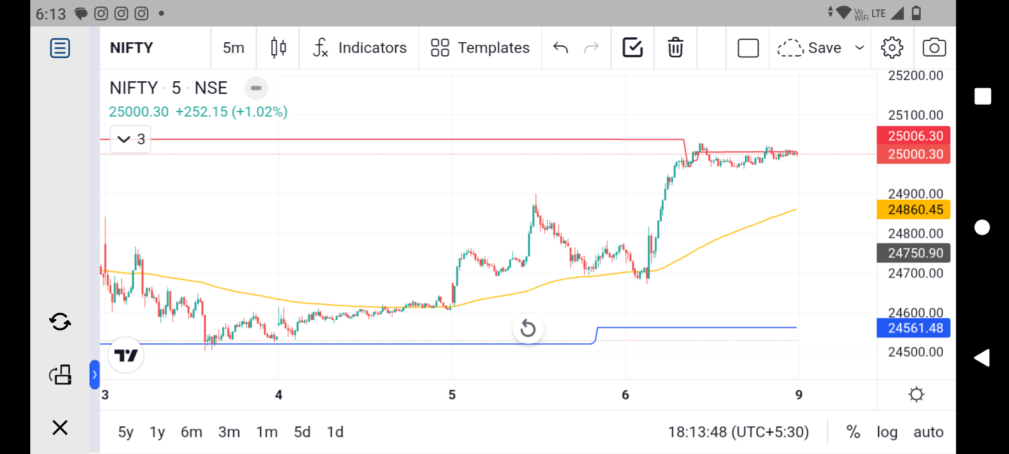This screenshot has width=1009, height=454.
Task: Rotate screen orientation icon
Action: (60, 375)
